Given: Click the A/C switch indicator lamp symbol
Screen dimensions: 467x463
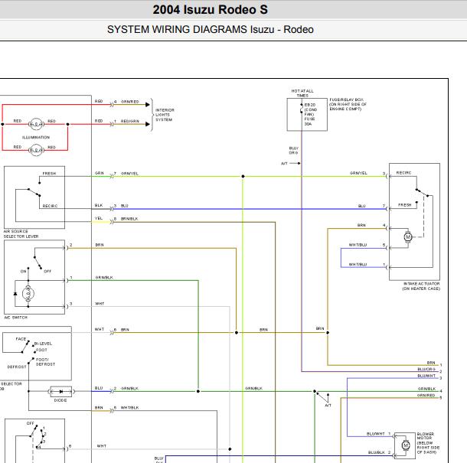Looking at the screenshot, I should tap(28, 294).
